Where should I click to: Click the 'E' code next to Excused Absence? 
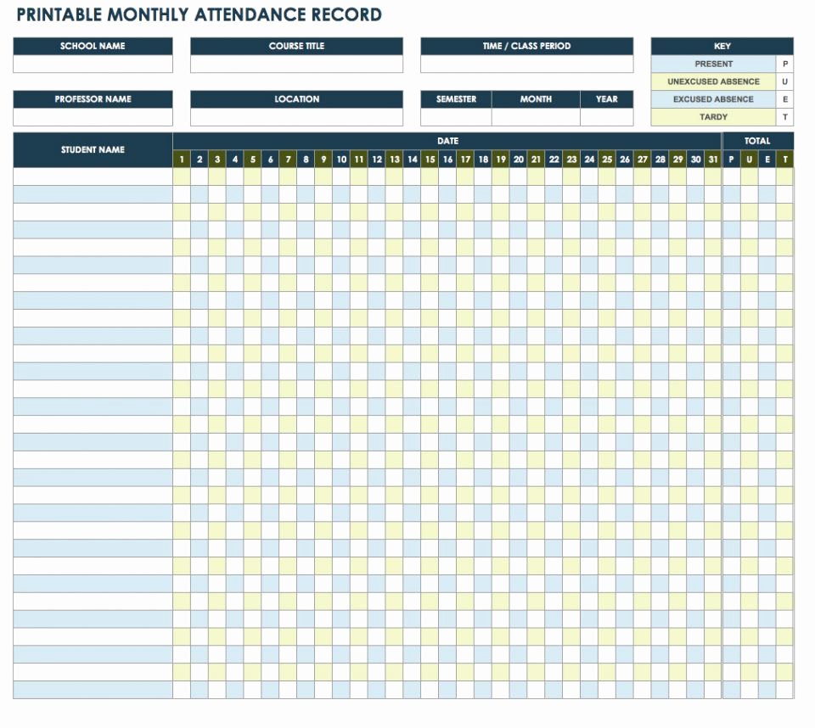point(784,99)
